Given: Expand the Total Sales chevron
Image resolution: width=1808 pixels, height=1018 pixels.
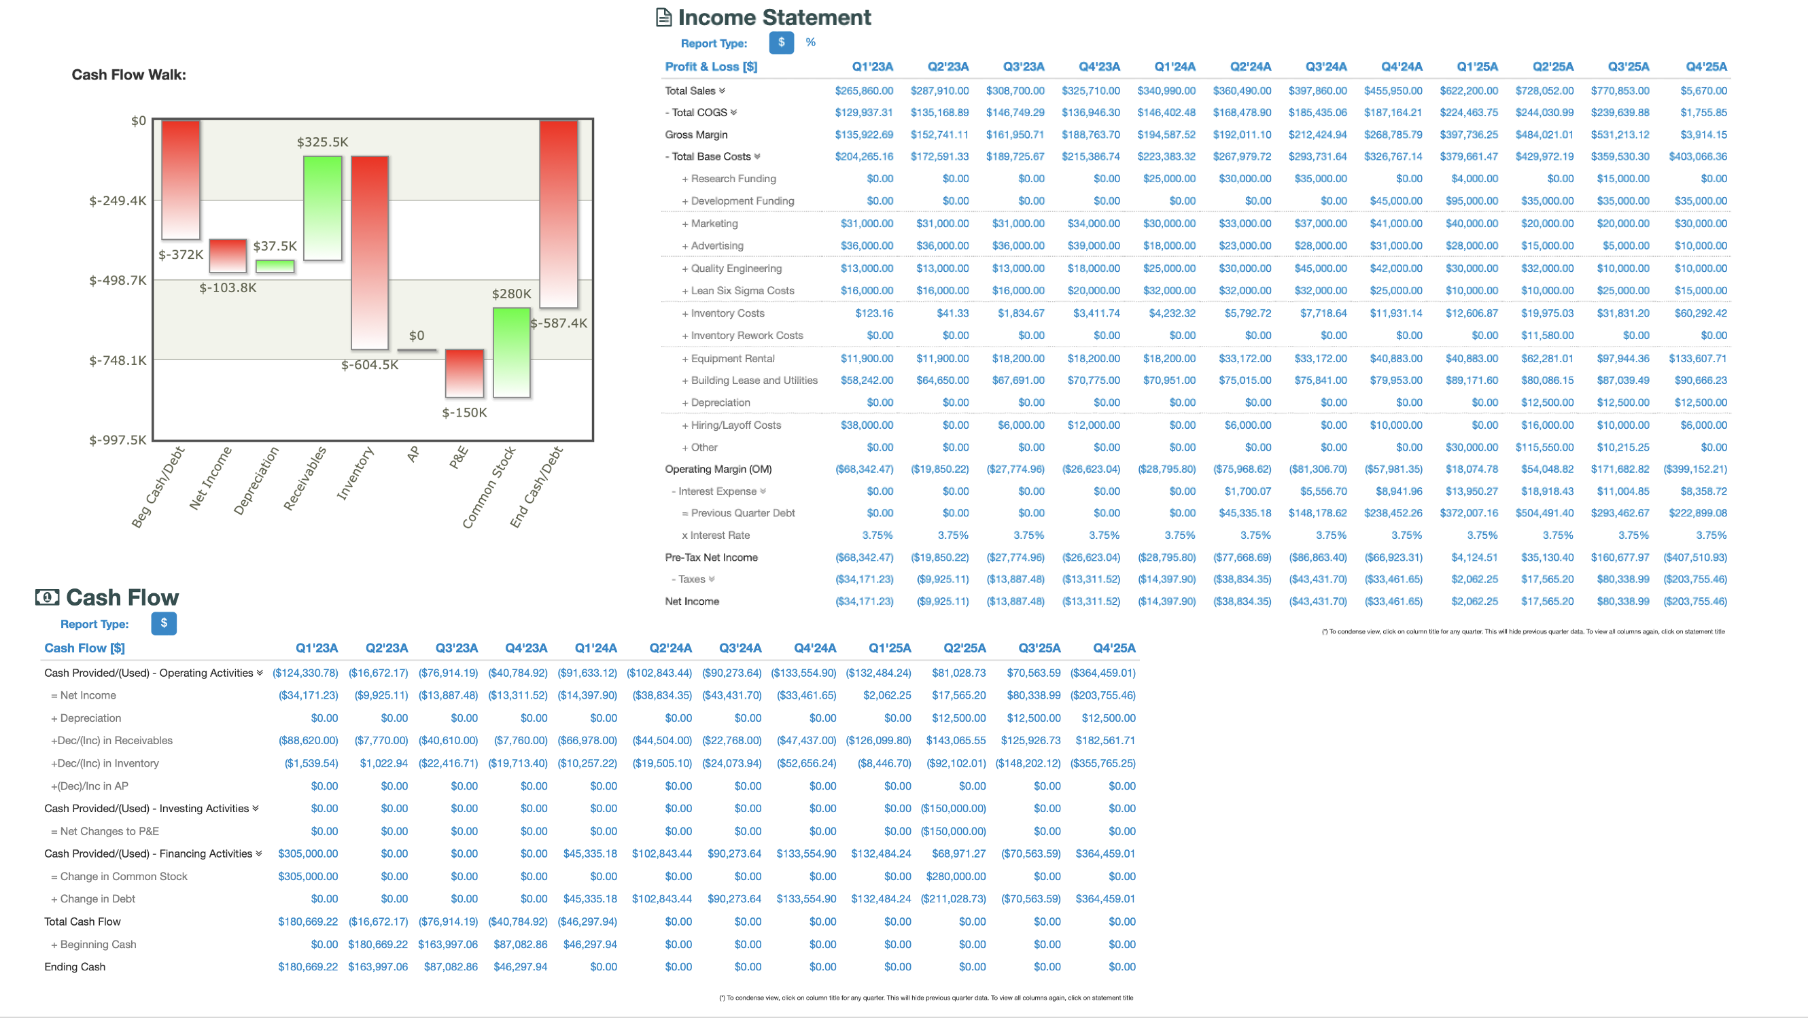Looking at the screenshot, I should 723,90.
